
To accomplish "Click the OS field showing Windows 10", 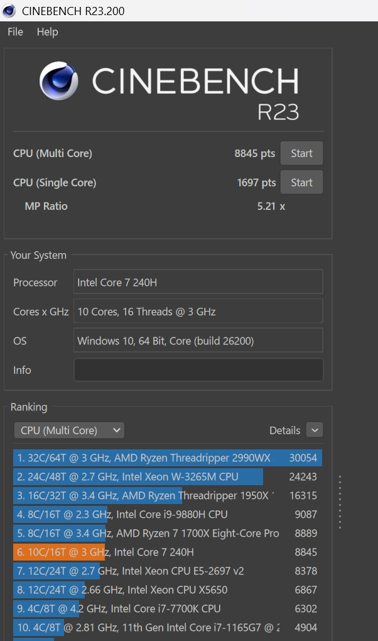I will (x=198, y=340).
